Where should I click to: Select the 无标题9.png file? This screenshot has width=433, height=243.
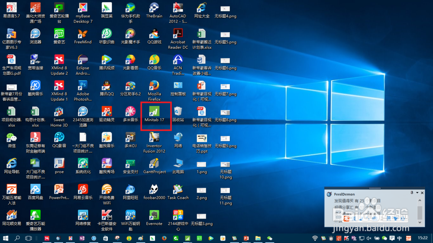tap(225, 141)
